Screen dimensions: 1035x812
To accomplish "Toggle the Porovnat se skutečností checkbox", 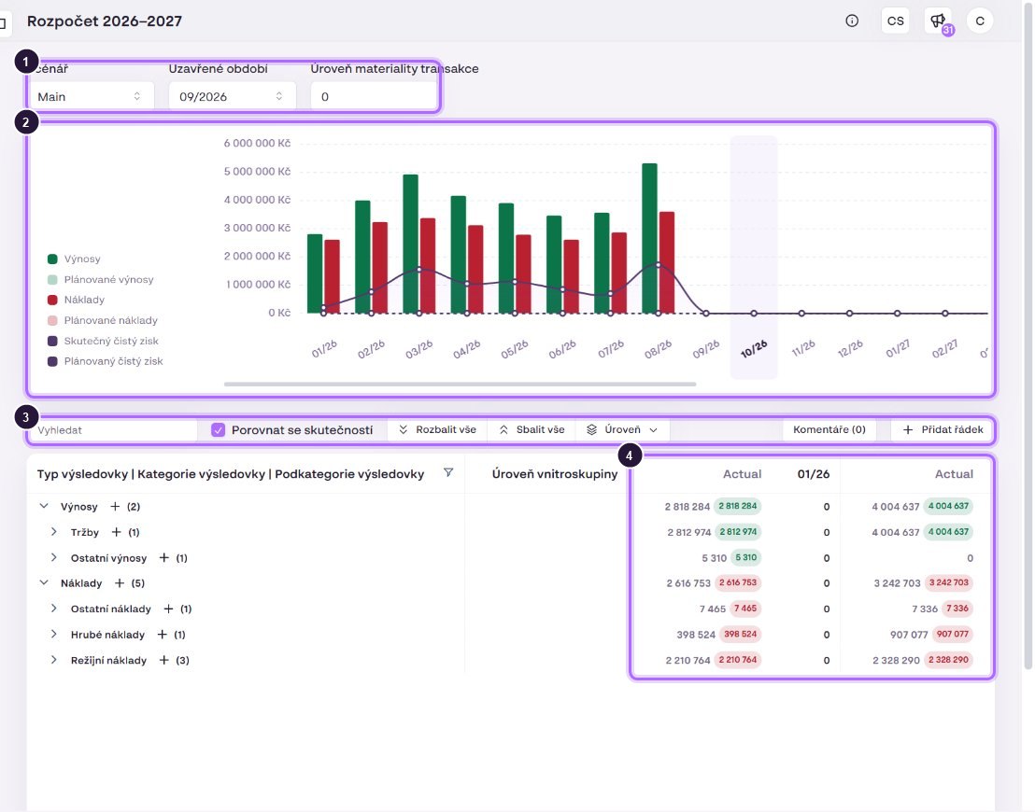I will click(218, 430).
